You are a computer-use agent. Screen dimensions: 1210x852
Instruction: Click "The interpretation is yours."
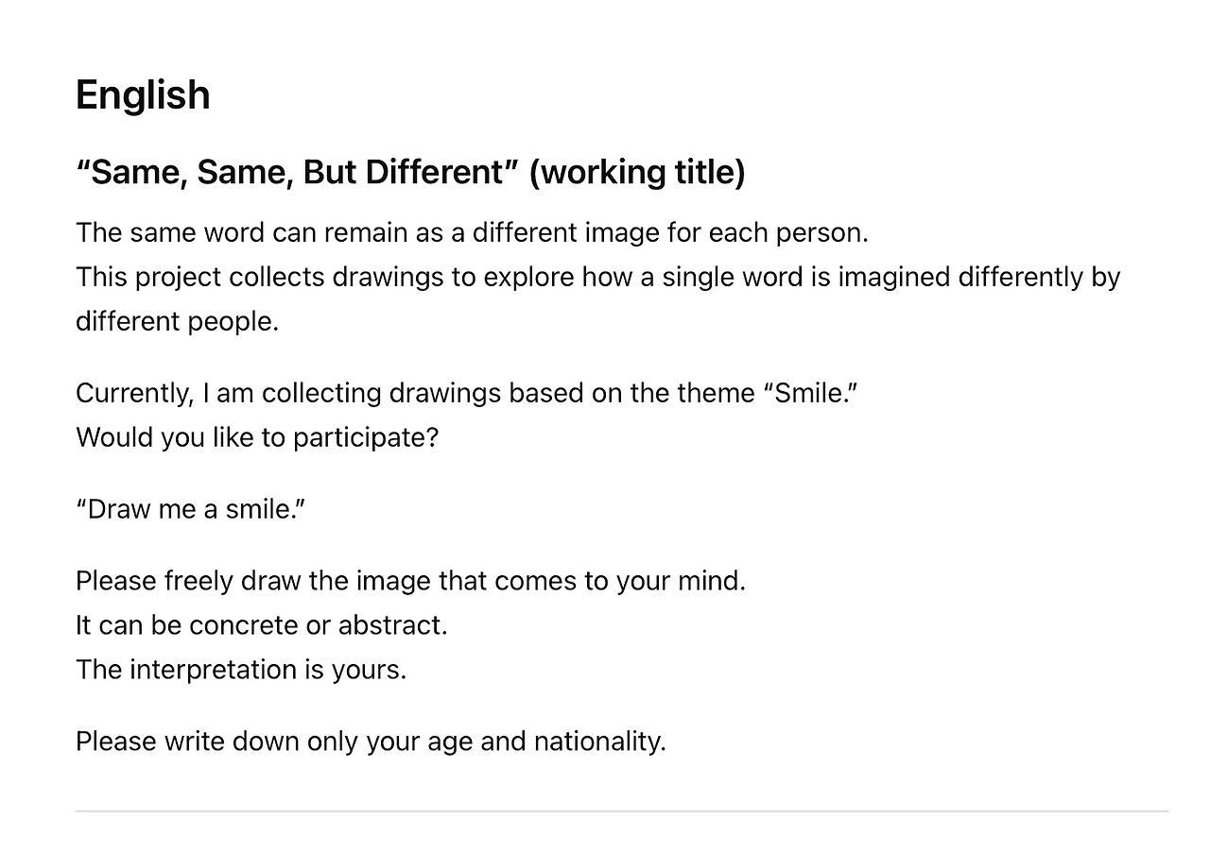pos(241,670)
